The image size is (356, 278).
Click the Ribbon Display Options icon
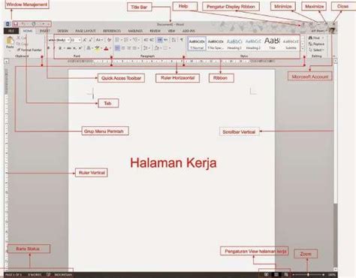tap(311, 24)
